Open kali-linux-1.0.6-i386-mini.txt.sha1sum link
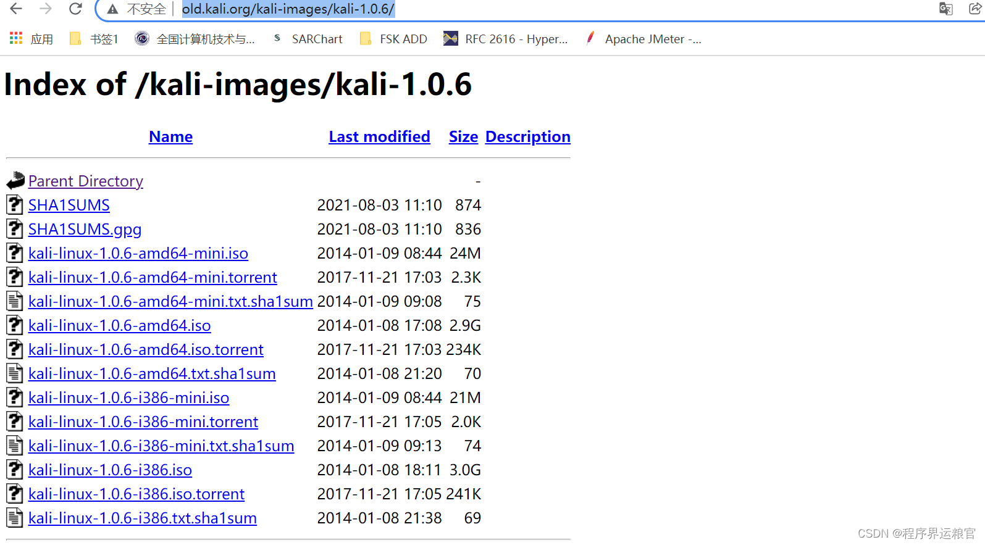The height and width of the screenshot is (545, 985). [x=161, y=446]
